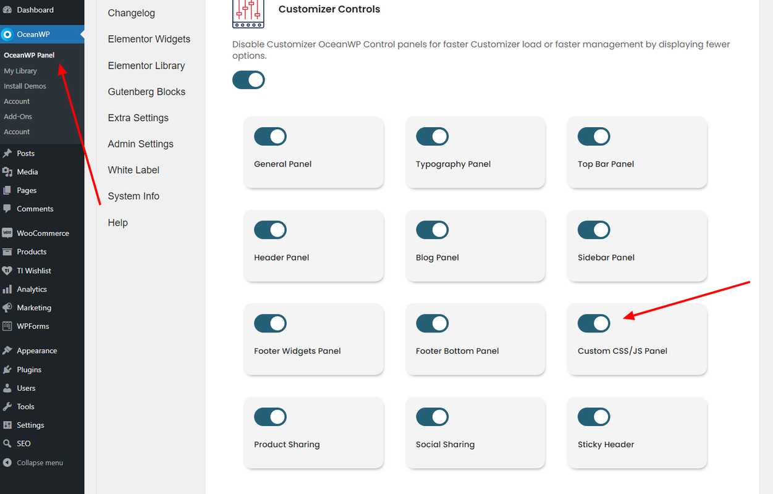Open the Gutenberg Blocks tab

click(146, 91)
